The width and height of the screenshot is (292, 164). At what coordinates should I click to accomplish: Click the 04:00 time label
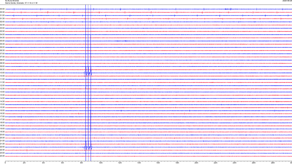pyautogui.click(x=2, y=35)
